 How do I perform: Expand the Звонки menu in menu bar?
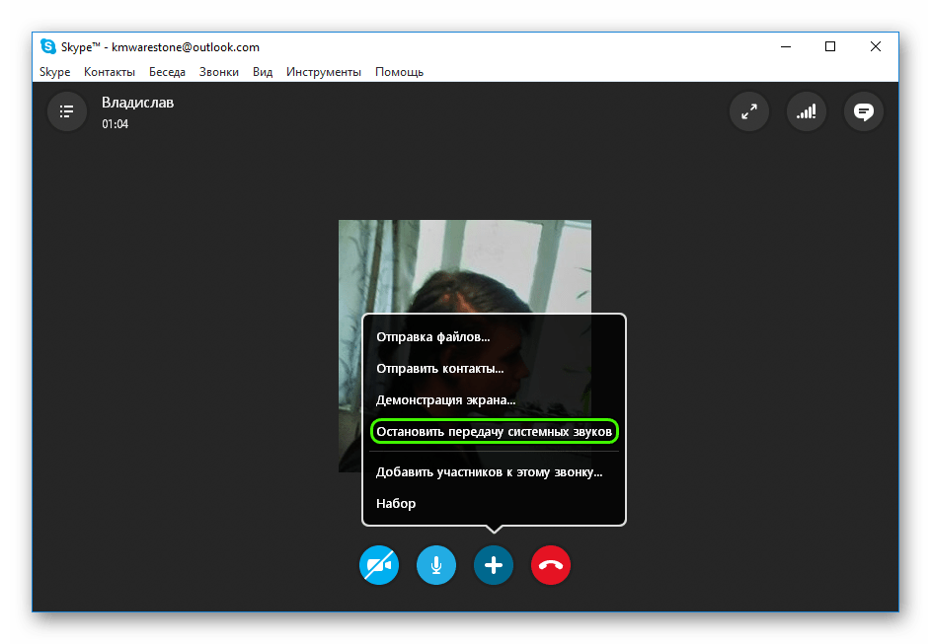218,72
